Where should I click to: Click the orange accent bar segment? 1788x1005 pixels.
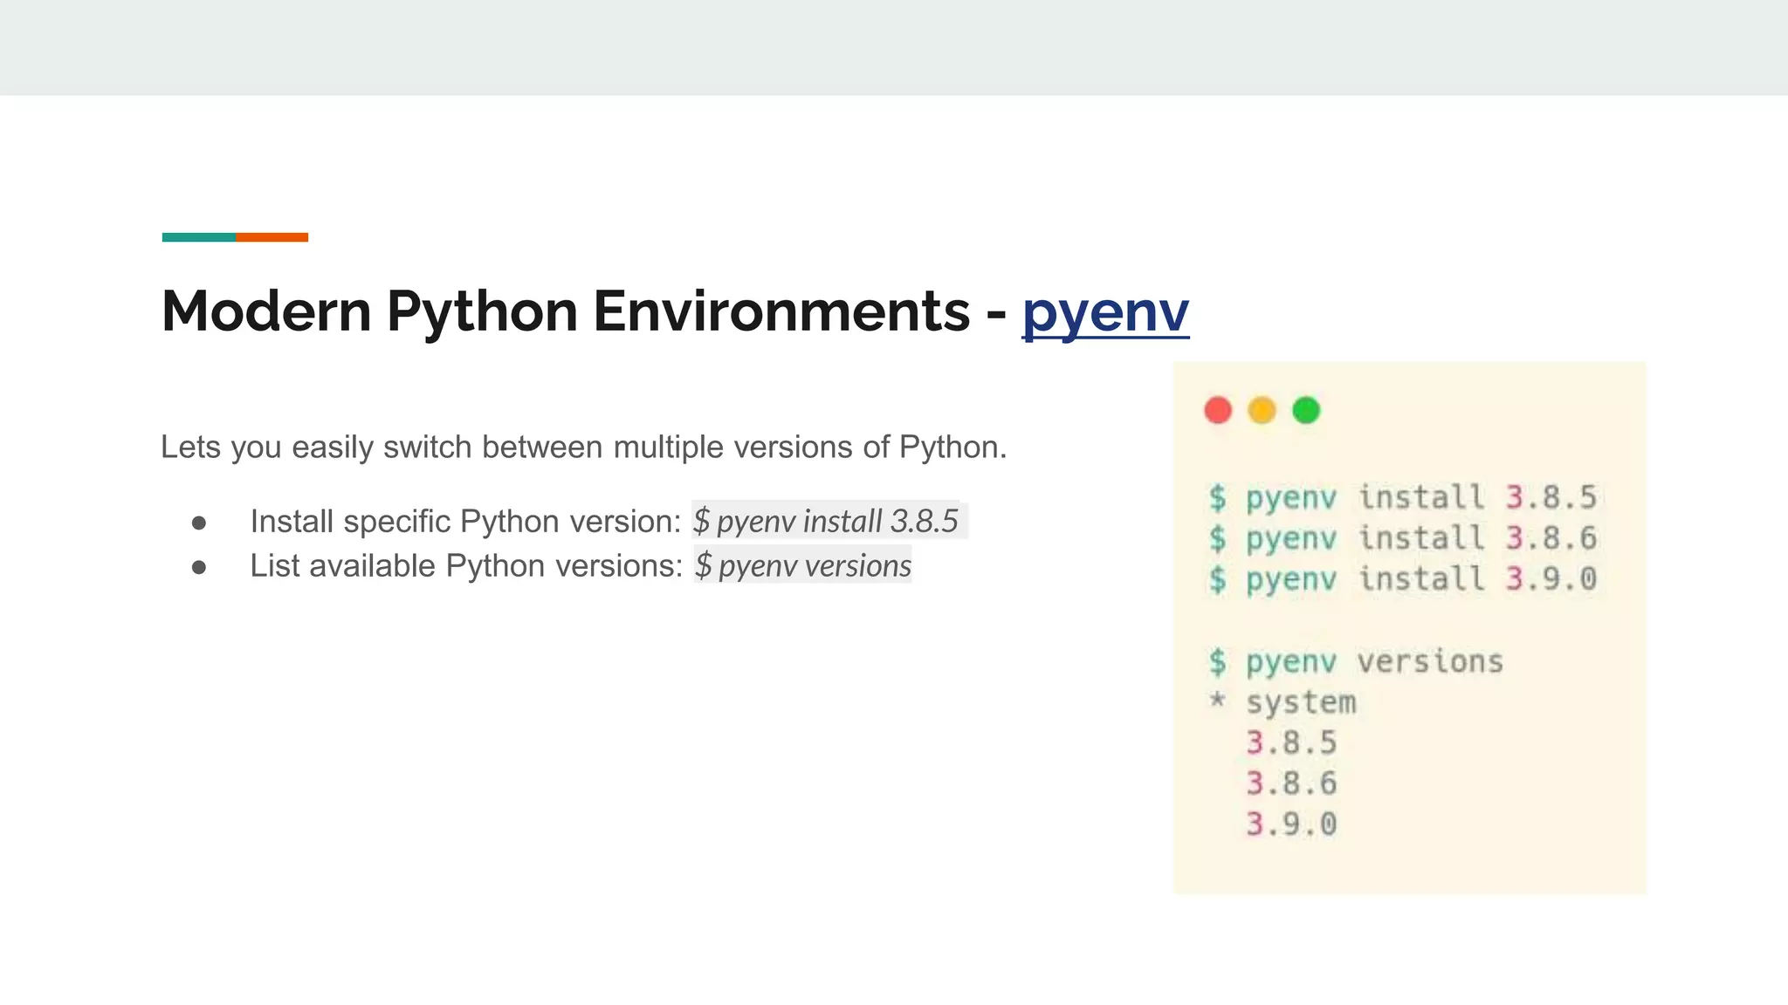point(272,237)
